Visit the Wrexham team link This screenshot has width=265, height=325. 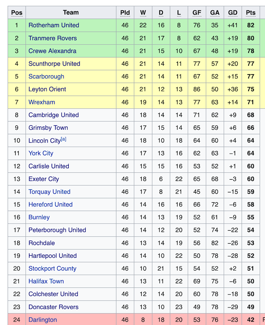click(42, 102)
